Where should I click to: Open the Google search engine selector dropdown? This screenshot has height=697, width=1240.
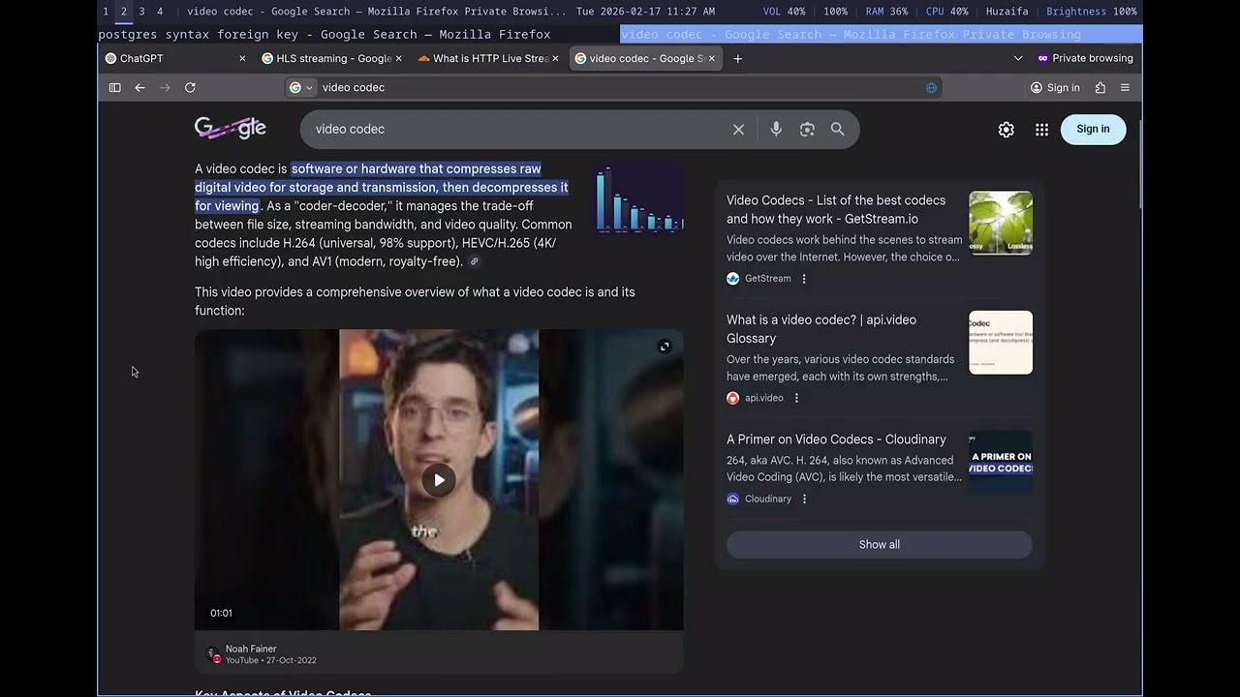tap(301, 87)
